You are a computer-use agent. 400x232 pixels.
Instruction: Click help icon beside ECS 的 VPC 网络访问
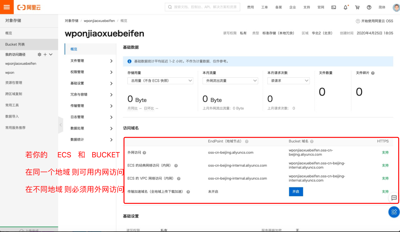pyautogui.click(x=179, y=179)
